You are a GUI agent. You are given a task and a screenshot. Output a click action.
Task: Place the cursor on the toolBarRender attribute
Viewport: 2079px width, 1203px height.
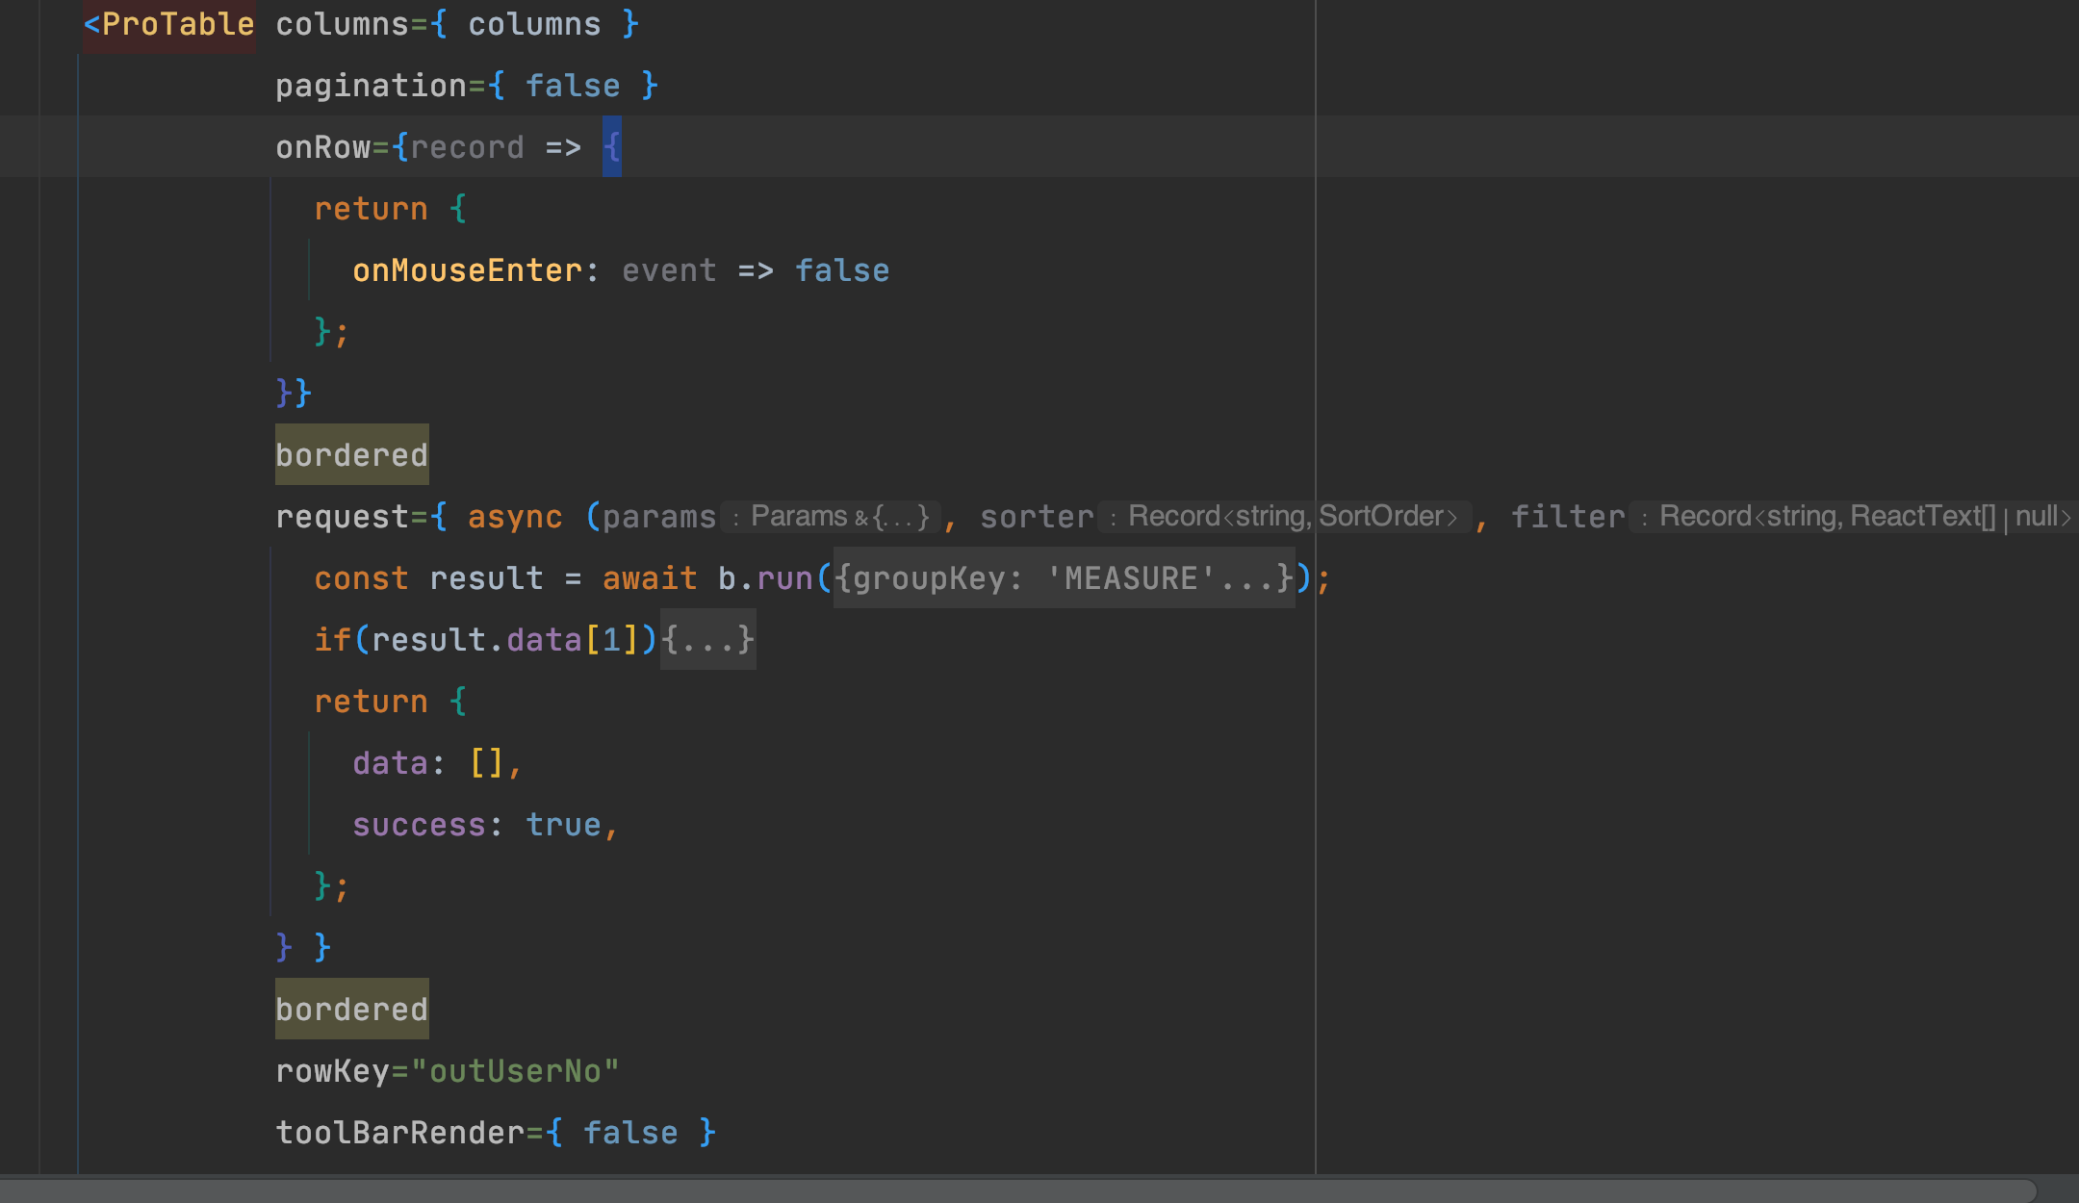click(399, 1133)
